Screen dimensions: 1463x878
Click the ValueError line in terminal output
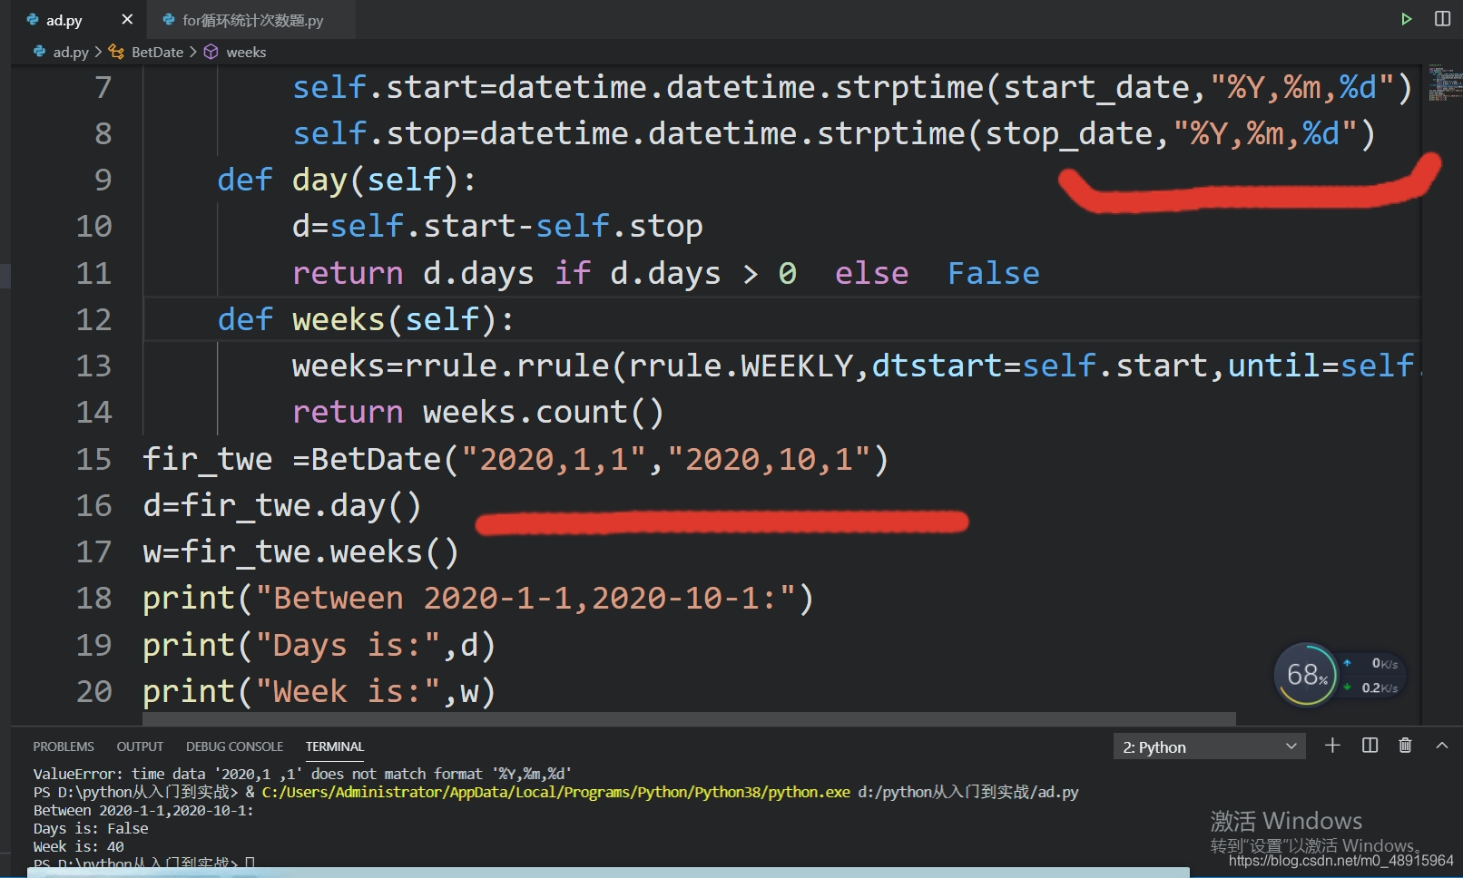click(x=302, y=774)
